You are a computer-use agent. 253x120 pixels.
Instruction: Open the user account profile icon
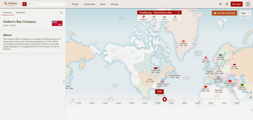coord(248,4)
